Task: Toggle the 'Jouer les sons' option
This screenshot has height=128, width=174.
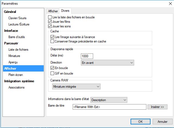Action: [x=50, y=26]
